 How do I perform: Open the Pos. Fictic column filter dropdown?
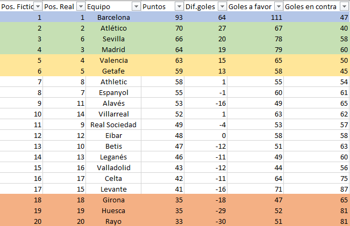coord(38,6)
